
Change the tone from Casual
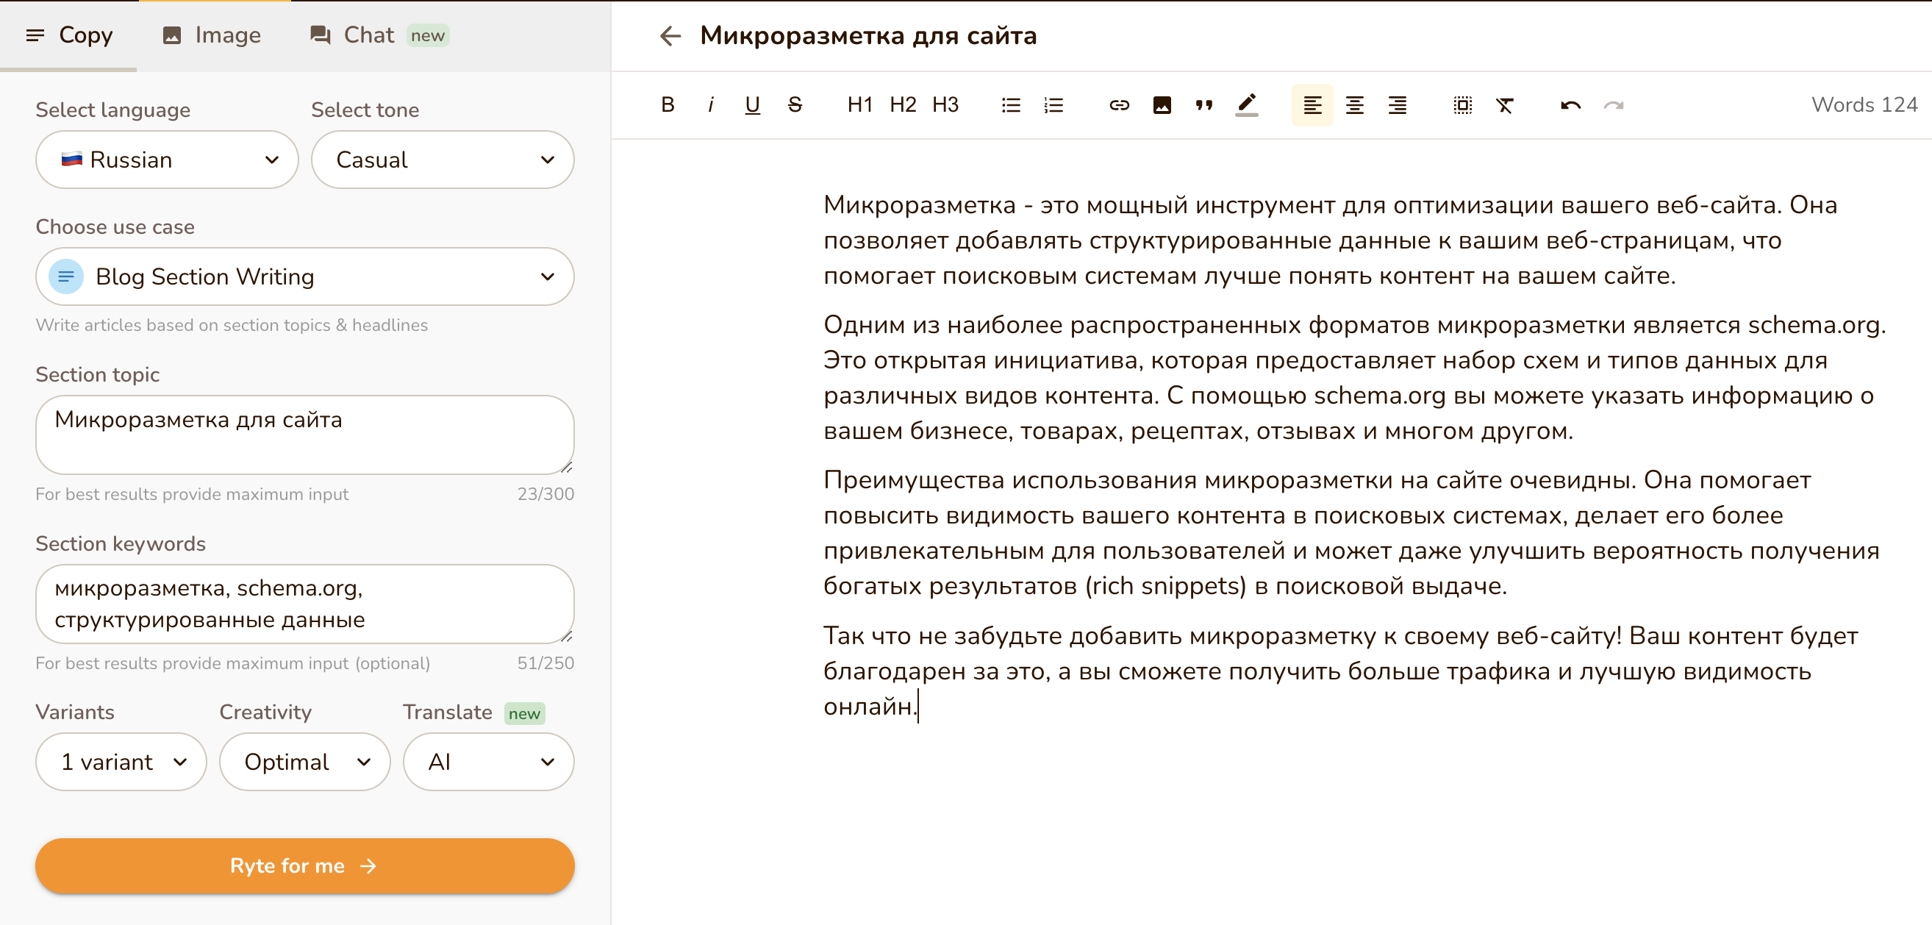click(443, 159)
